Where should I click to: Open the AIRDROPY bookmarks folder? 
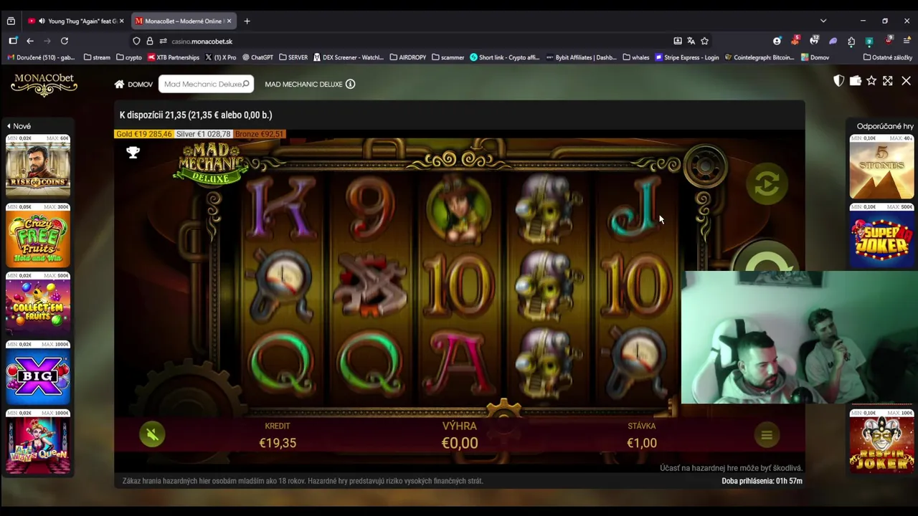(x=408, y=57)
